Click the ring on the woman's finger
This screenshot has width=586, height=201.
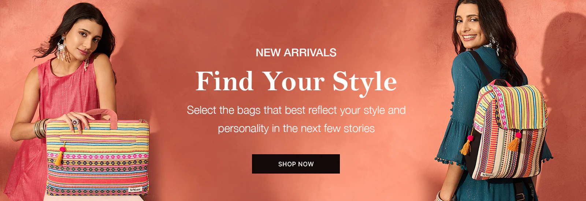click(75, 122)
